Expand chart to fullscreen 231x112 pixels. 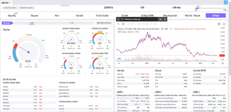[224, 24]
